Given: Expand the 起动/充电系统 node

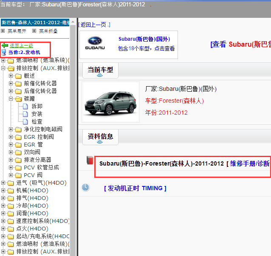Looking at the screenshot, I should click(x=3, y=236).
